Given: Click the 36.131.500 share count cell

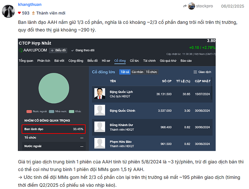Looking at the screenshot, I should tap(164, 94).
